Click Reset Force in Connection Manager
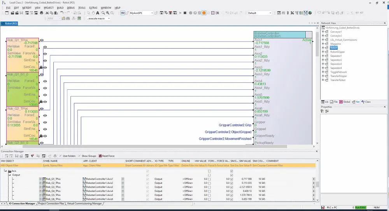This screenshot has height=211, width=389. click(x=107, y=156)
